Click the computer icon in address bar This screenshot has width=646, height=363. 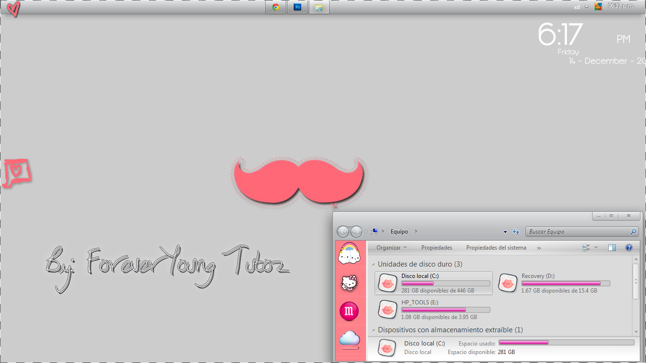pyautogui.click(x=374, y=231)
